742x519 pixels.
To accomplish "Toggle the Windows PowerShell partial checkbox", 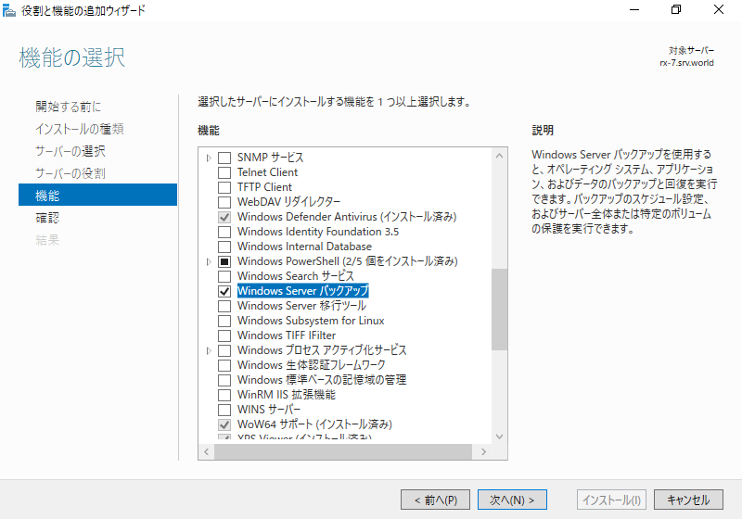I will pyautogui.click(x=224, y=261).
